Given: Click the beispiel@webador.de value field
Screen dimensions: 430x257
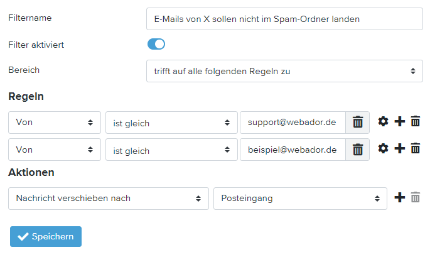Looking at the screenshot, I should (293, 150).
